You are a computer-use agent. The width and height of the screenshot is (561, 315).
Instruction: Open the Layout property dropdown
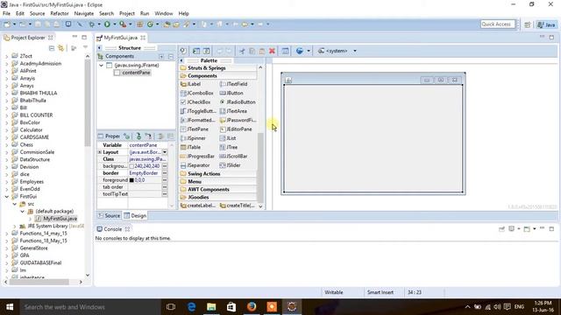165,152
